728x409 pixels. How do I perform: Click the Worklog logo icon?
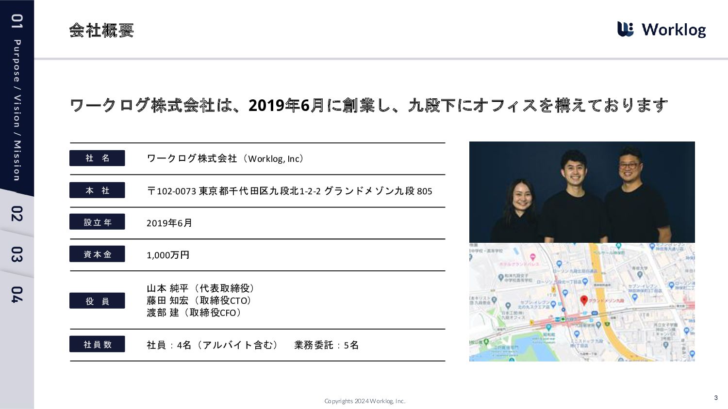(x=625, y=29)
